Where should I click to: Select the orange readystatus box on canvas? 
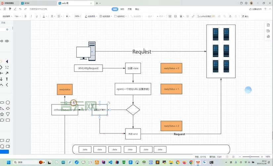pyautogui.click(x=65, y=90)
